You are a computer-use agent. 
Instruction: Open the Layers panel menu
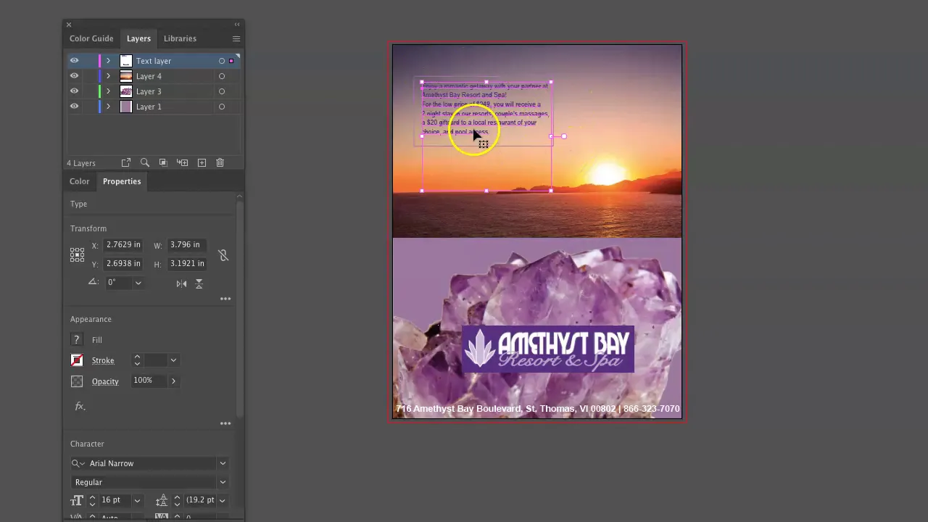pyautogui.click(x=236, y=38)
